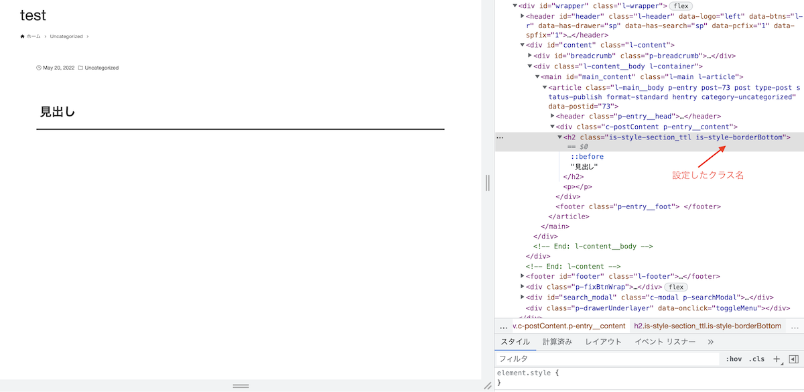This screenshot has width=804, height=392.
Task: Collapse the l-content__body div node
Action: click(x=530, y=66)
